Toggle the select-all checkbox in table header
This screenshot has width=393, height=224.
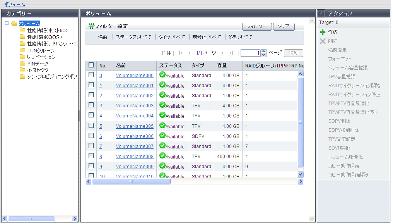pyautogui.click(x=91, y=65)
